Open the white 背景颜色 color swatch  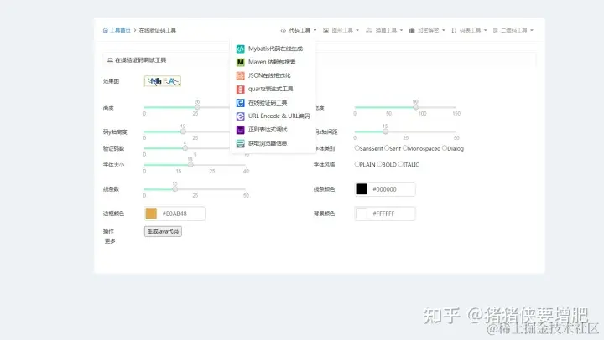click(362, 214)
